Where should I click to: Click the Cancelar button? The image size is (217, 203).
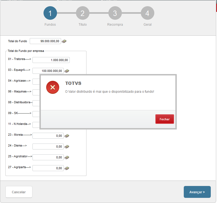coord(19,192)
